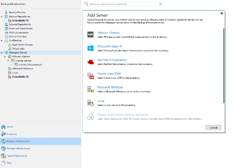Click the Scale-out Repositories icon
This screenshot has height=168, width=234.
(x=6, y=28)
